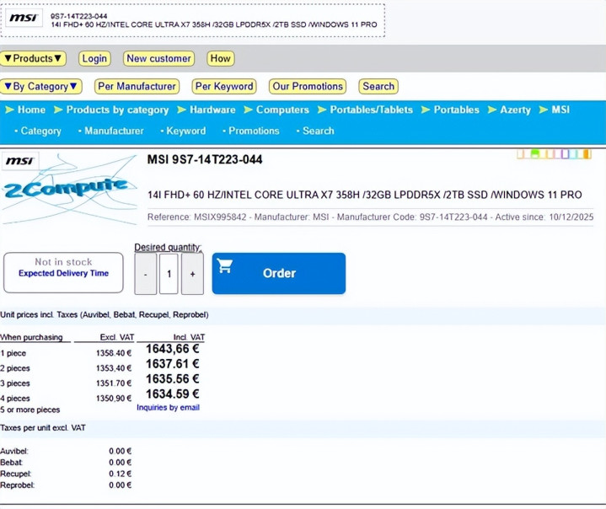Increase quantity with the plus button
The height and width of the screenshot is (509, 606).
pos(192,274)
